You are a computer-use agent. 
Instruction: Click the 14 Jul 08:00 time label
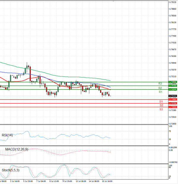click(94, 181)
